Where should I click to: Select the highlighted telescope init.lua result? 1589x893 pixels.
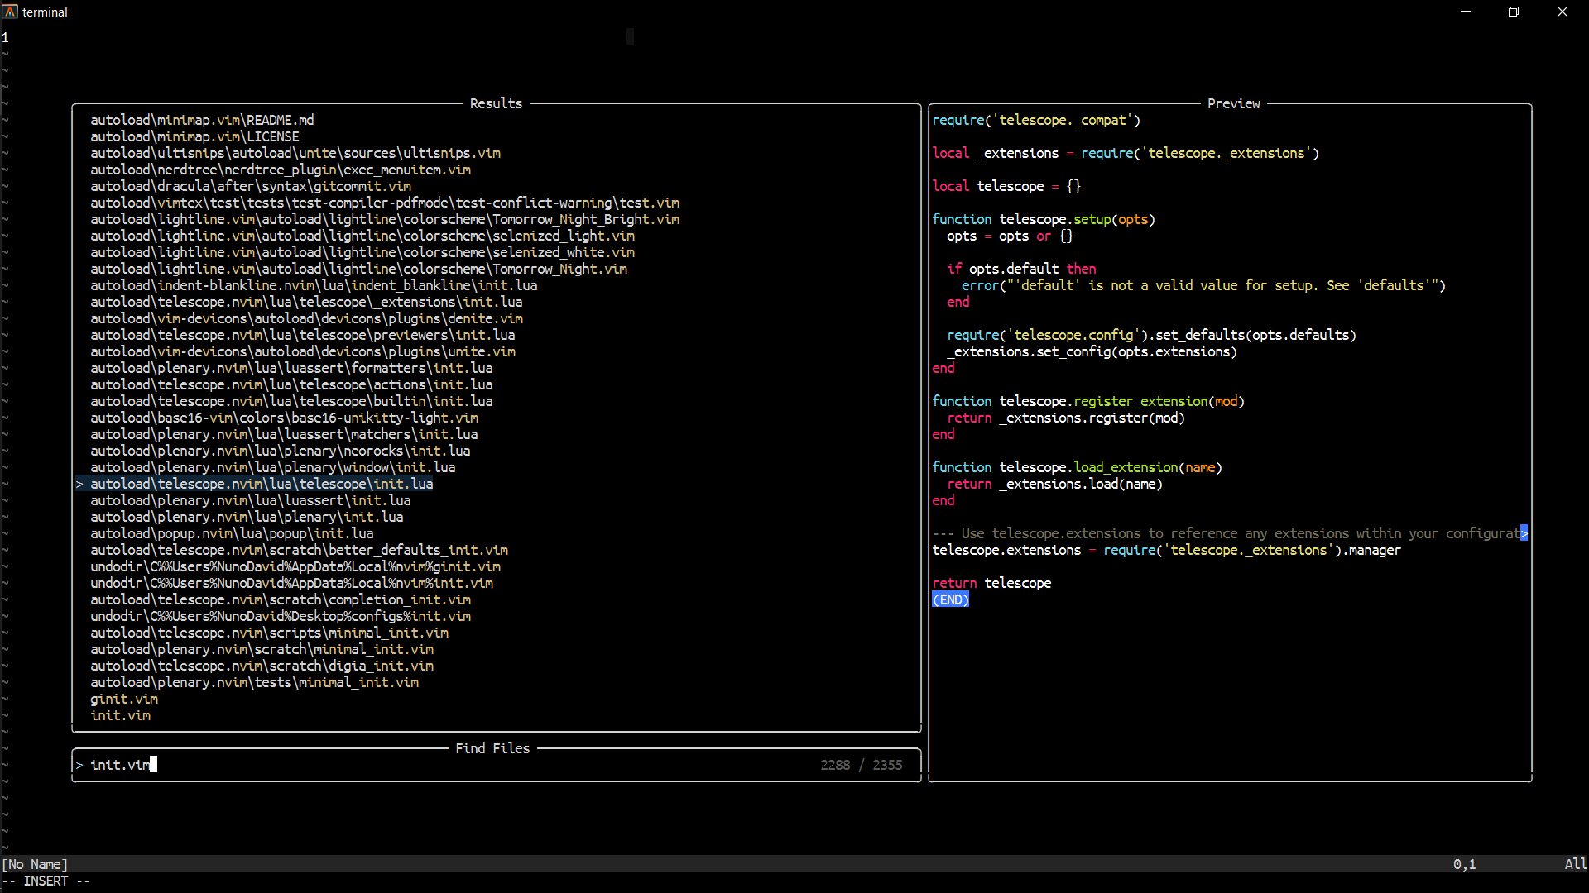click(262, 484)
